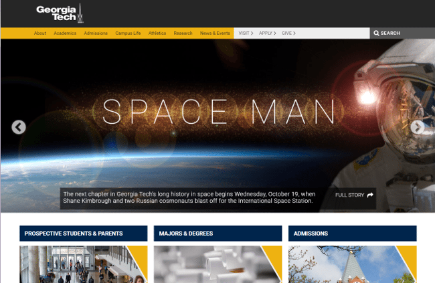This screenshot has height=283, width=435.
Task: Open the Campus Life menu
Action: (128, 33)
